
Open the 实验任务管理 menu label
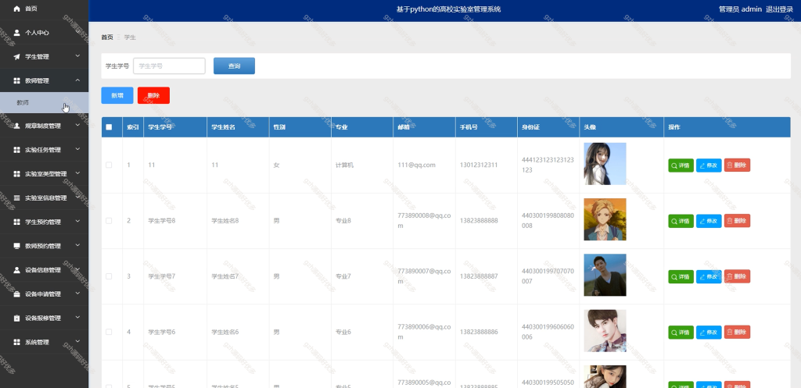[x=43, y=150]
